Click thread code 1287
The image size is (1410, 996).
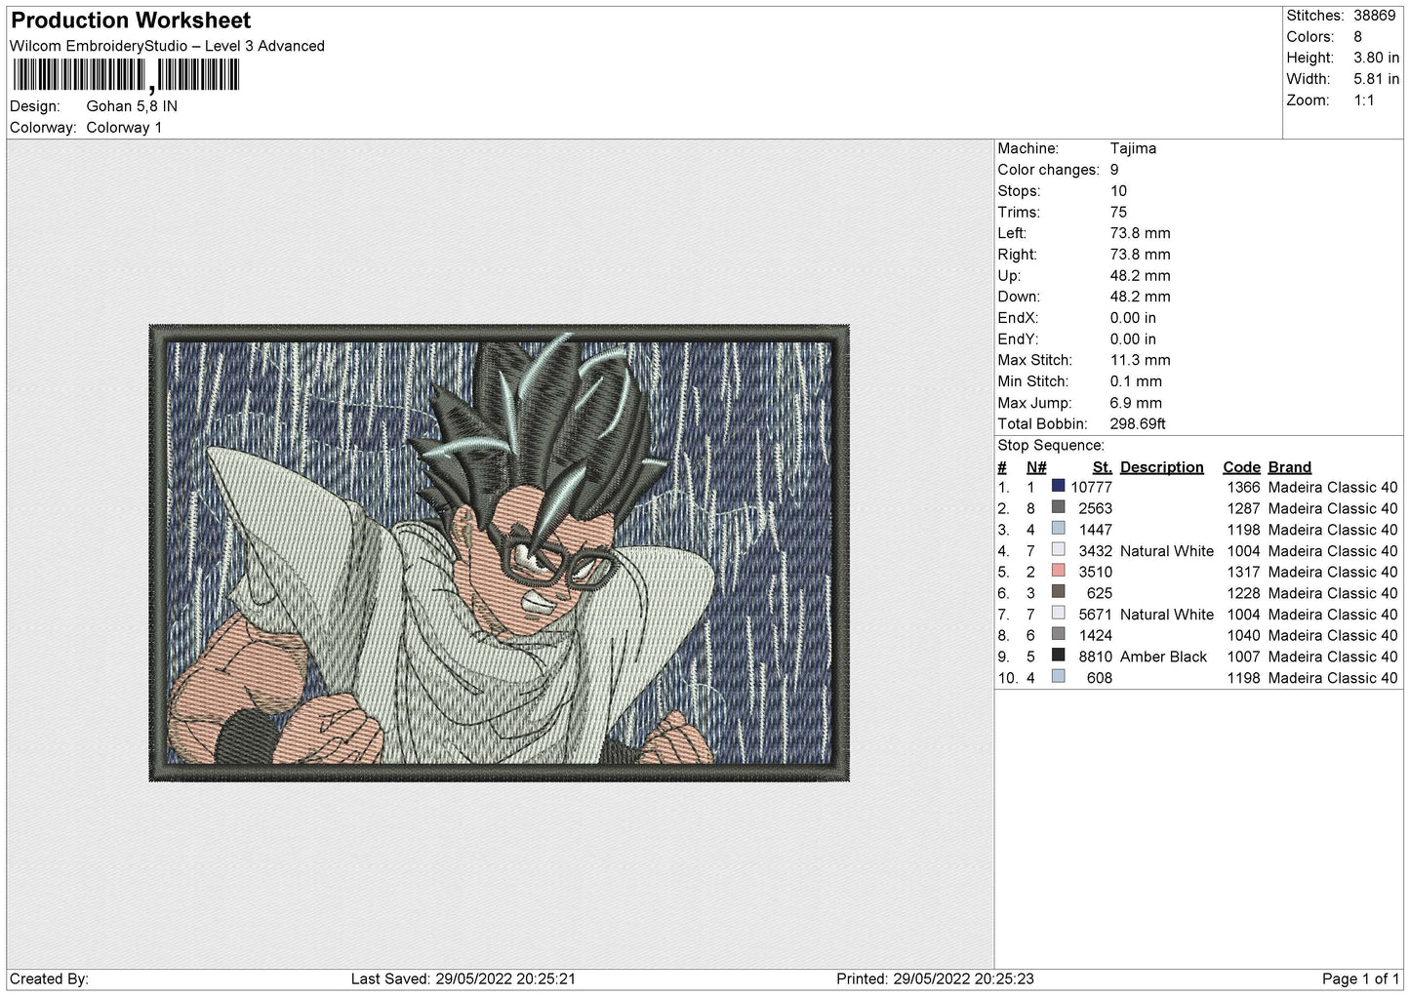tap(1243, 508)
